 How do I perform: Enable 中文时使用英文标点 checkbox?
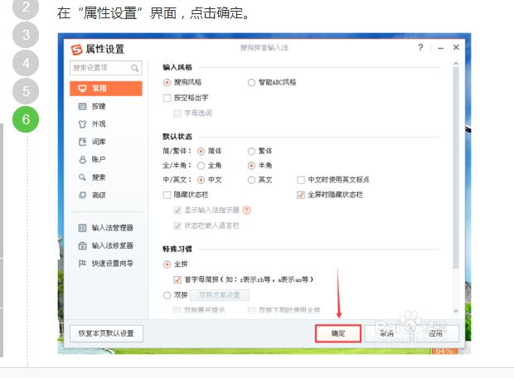click(x=301, y=180)
